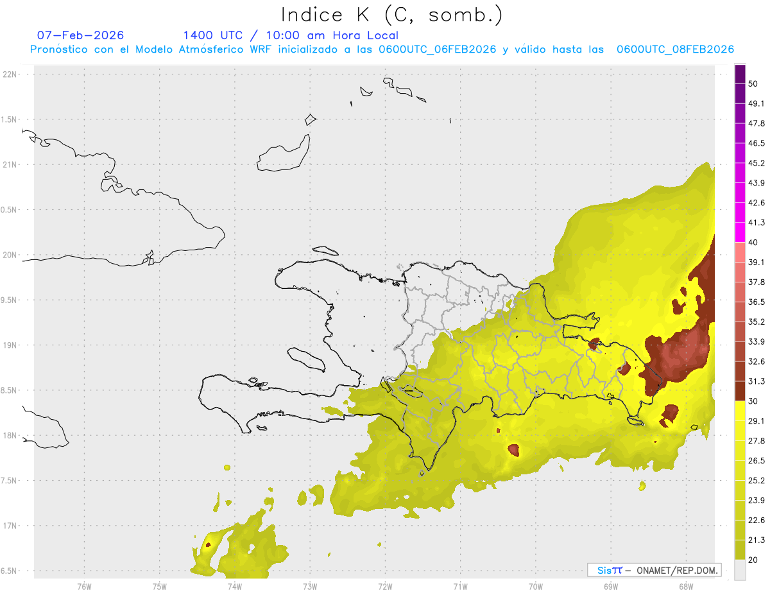Click the '74W' longitude label
This screenshot has height=595, width=770.
(x=234, y=585)
